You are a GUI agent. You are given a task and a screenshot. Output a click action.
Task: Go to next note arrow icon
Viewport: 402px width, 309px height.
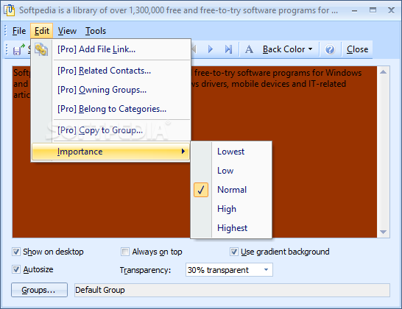tap(211, 49)
